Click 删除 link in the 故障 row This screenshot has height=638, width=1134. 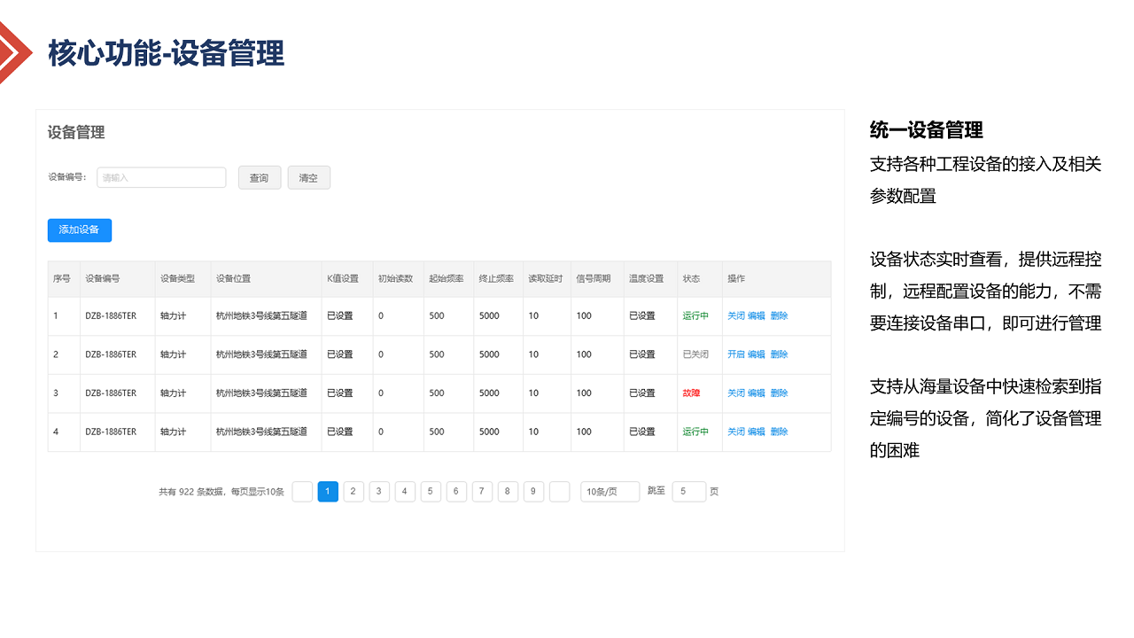(779, 393)
